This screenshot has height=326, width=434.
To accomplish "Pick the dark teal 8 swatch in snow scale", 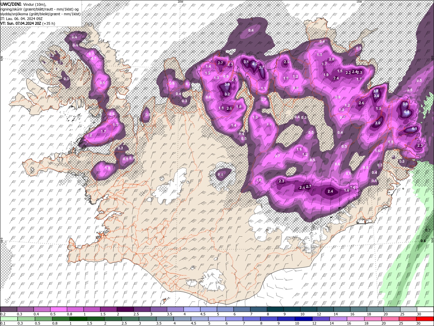I will coord(275,309).
